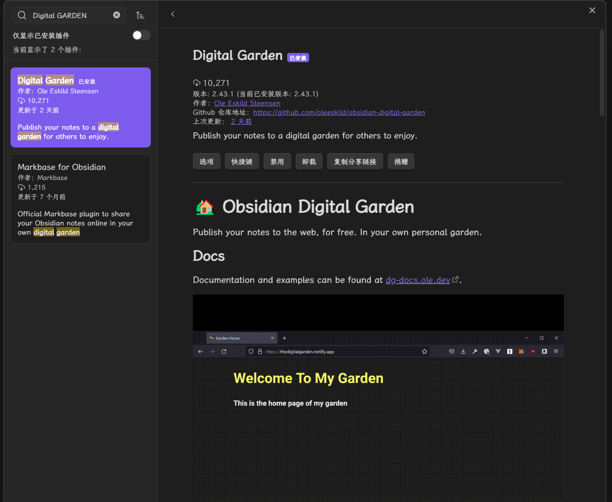The height and width of the screenshot is (502, 612).
Task: Toggle '仅显示已安装插件' switch on
Action: coord(141,35)
